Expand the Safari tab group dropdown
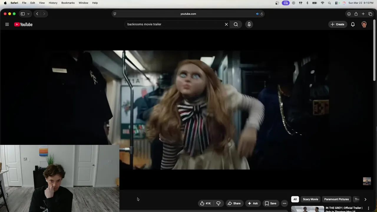The image size is (377, 212). pos(28,14)
